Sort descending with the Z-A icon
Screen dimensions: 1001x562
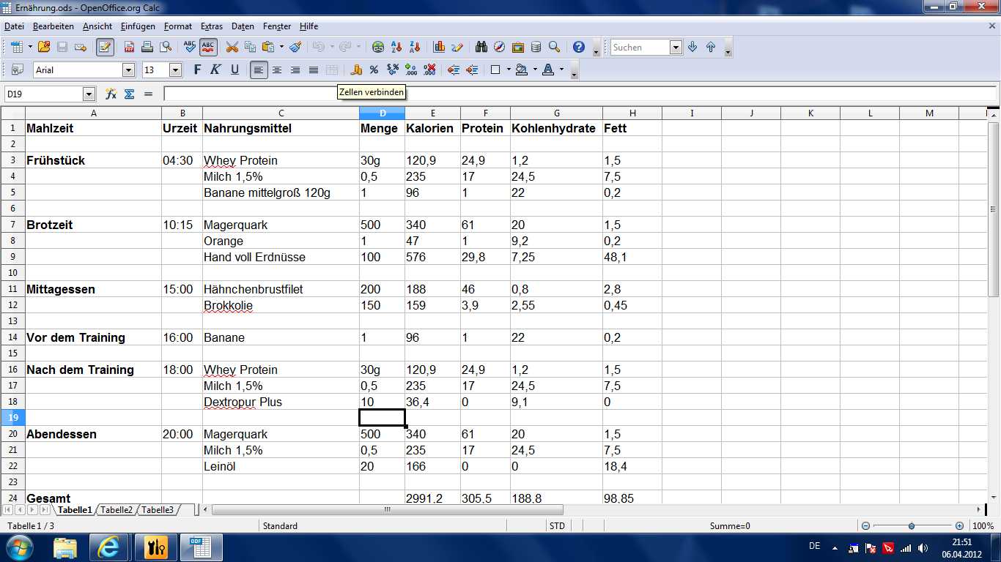(x=415, y=47)
